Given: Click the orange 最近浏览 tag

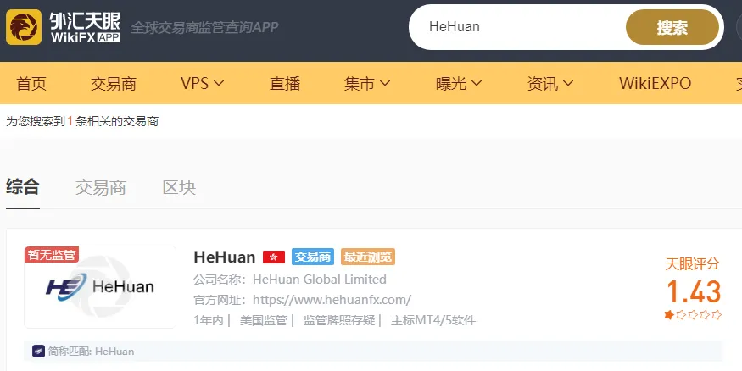Looking at the screenshot, I should (368, 257).
